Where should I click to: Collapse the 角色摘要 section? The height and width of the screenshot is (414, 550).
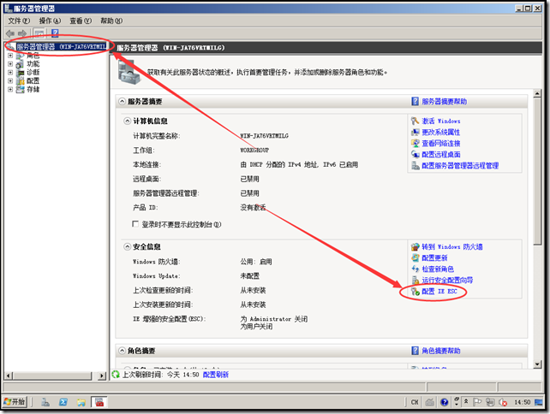pos(122,351)
